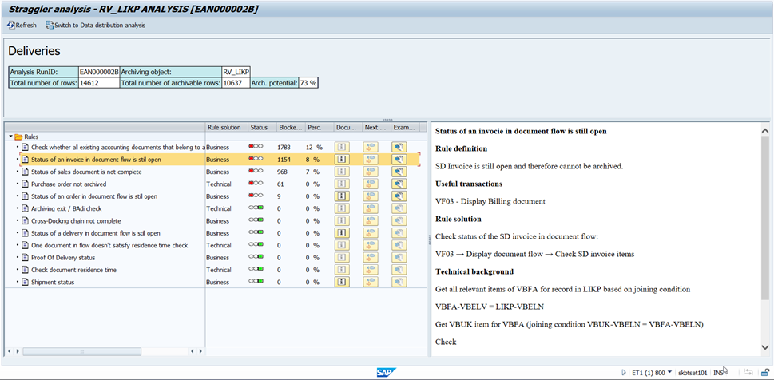Click next step icon for invoice open rule
This screenshot has height=380, width=774.
[x=371, y=160]
